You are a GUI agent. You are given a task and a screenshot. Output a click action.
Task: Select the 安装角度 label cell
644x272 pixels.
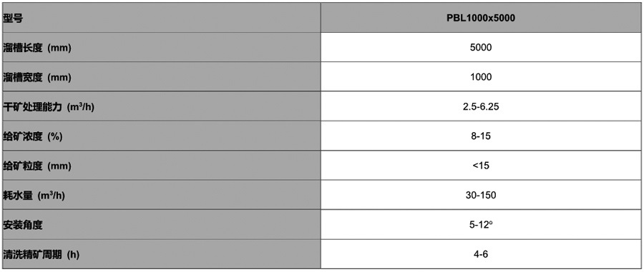pyautogui.click(x=161, y=224)
